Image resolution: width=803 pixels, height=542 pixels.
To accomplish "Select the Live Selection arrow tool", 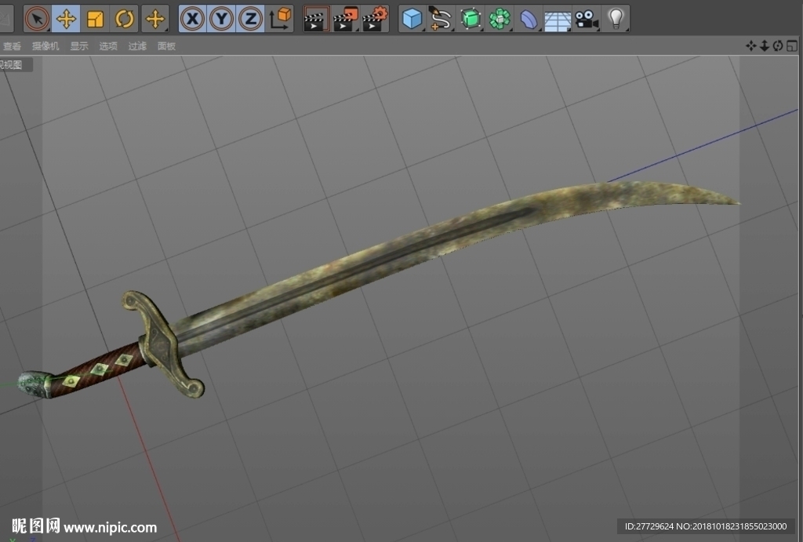I will pos(37,19).
